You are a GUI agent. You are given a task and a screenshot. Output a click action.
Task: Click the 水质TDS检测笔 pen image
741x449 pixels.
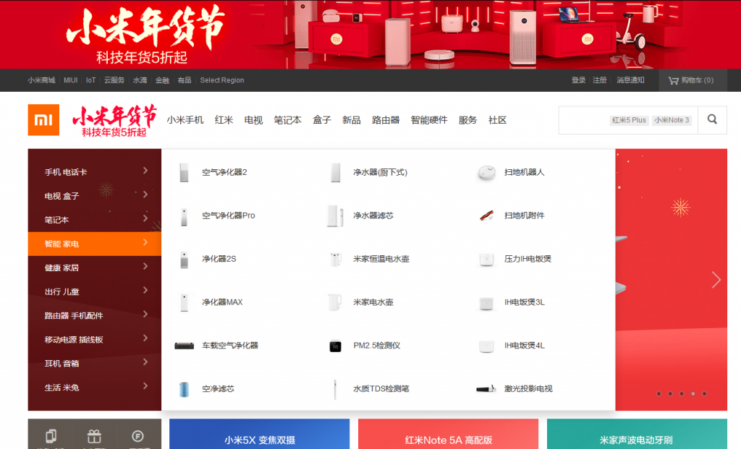[x=336, y=390]
